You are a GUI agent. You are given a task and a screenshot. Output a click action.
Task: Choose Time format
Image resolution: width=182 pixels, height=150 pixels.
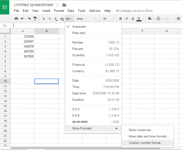pos(93,87)
